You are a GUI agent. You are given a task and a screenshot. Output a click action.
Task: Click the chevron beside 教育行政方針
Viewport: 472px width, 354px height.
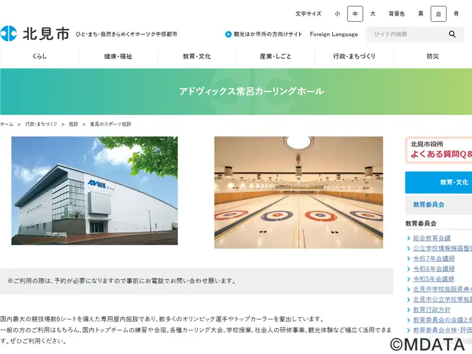408,310
